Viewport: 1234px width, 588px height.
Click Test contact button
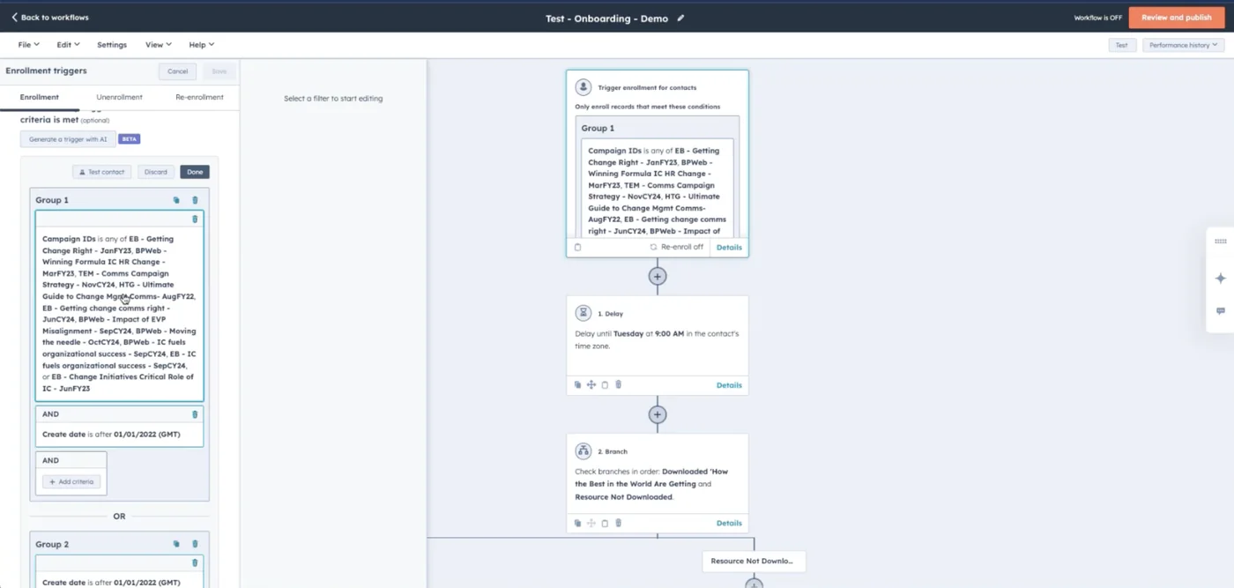pos(101,172)
